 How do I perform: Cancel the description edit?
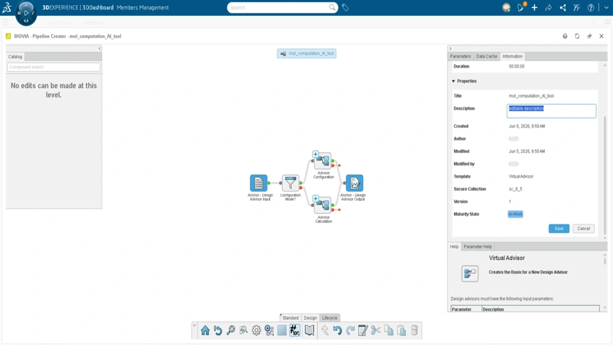pos(583,229)
